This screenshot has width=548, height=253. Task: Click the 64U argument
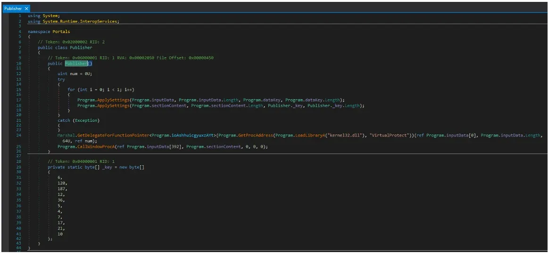tap(66, 142)
